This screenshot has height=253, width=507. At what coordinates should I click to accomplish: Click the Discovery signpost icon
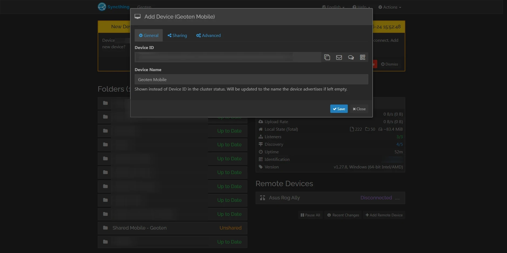click(x=261, y=144)
